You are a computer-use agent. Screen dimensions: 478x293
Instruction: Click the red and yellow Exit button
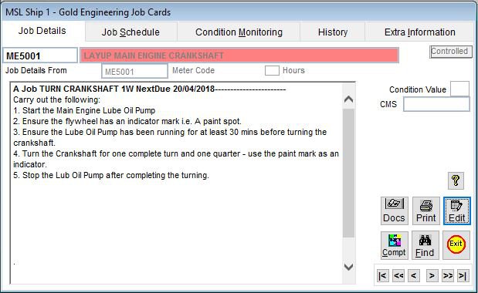[456, 245]
